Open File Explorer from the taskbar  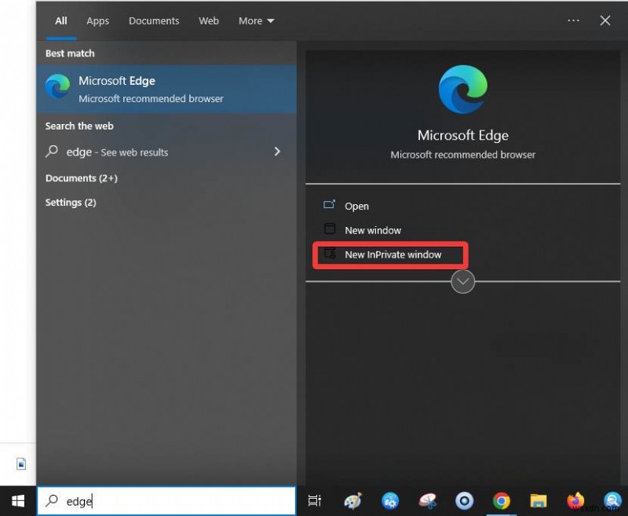(x=539, y=500)
